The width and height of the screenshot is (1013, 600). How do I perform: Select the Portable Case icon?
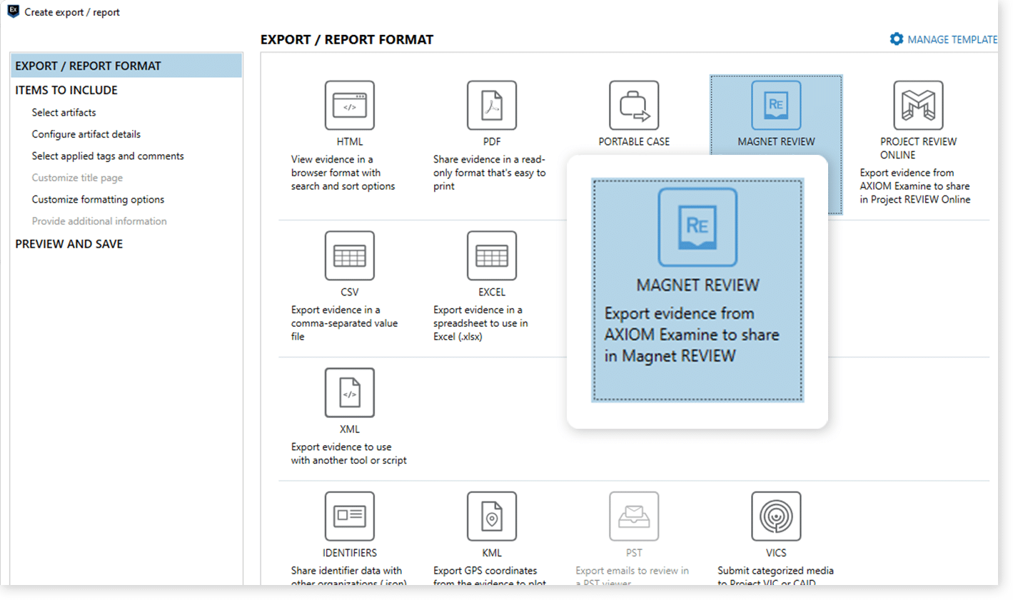click(634, 105)
